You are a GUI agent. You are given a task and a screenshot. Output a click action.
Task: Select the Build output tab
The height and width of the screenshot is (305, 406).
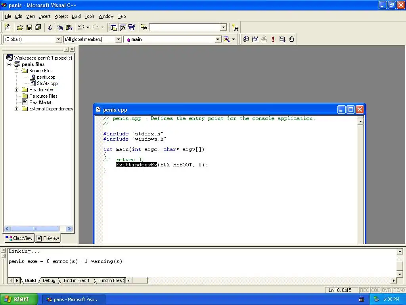(x=30, y=280)
